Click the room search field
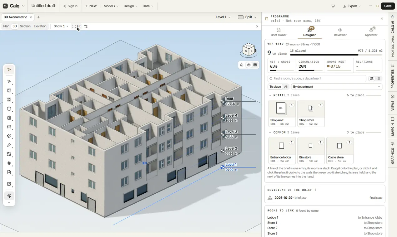 coord(317,79)
